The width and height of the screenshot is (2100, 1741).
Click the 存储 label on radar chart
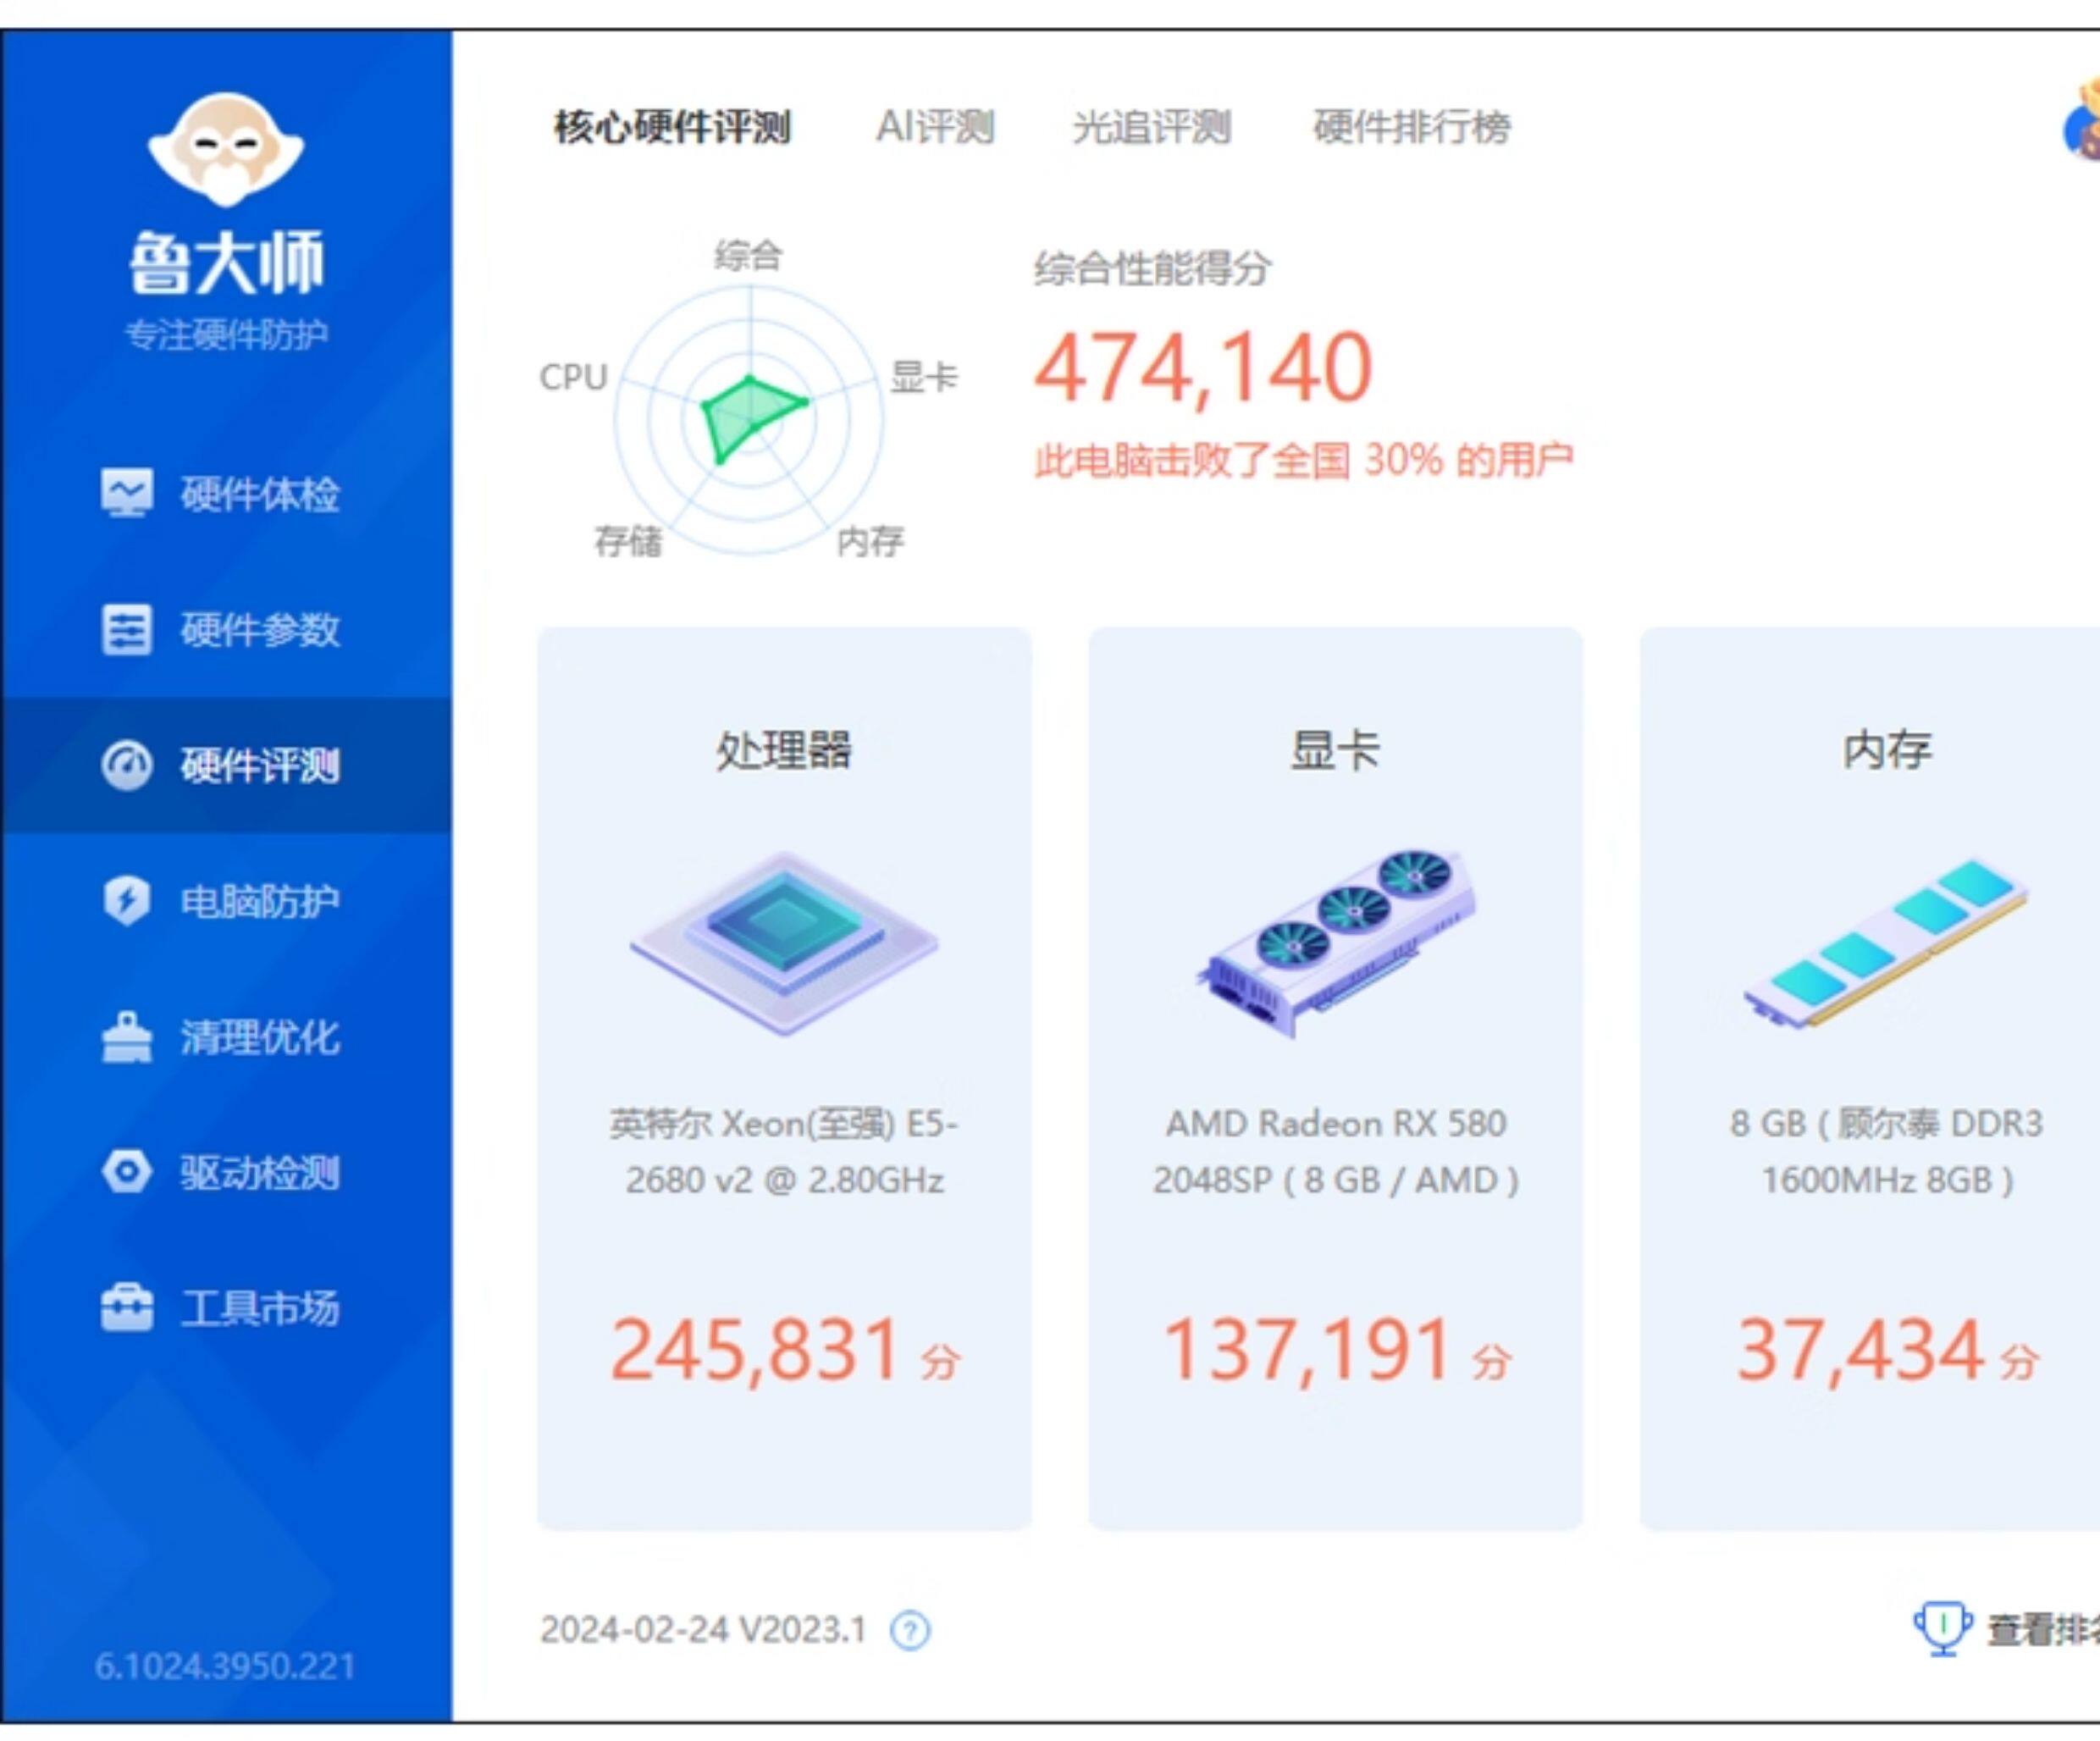tap(628, 541)
